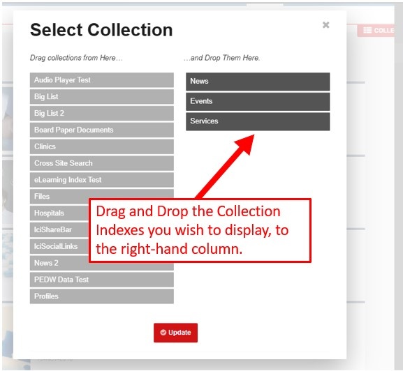Viewport: 403px width, 371px height.
Task: Select the Big List collection
Action: (102, 97)
